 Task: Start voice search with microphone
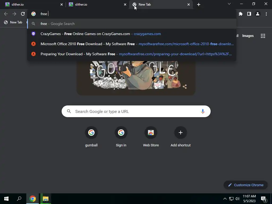[x=203, y=111]
